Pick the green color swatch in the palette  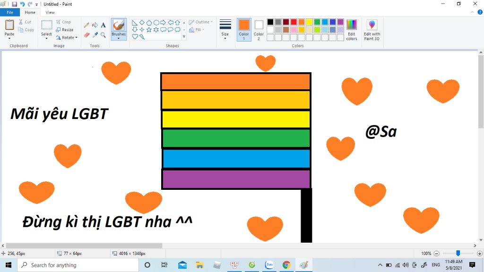[317, 22]
